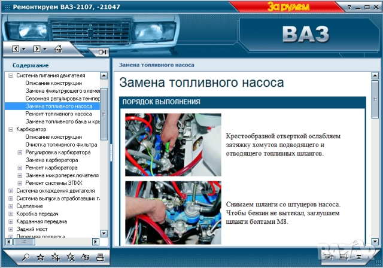
Task: Click the За рулем logo
Action: pyautogui.click(x=288, y=7)
